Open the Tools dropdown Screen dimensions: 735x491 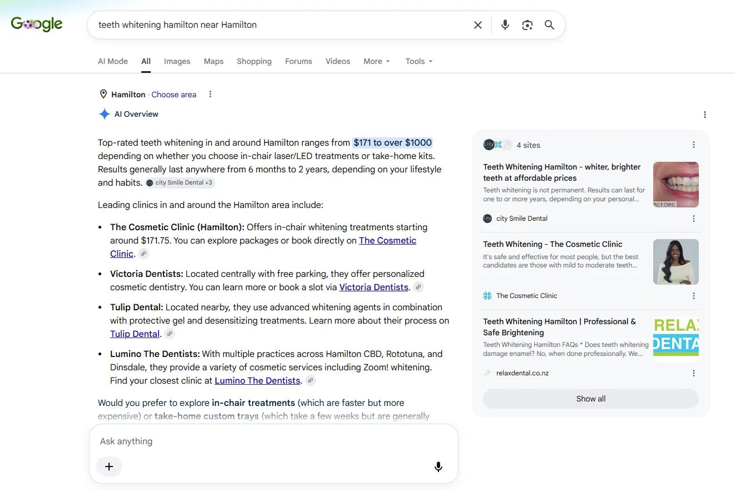pos(419,61)
